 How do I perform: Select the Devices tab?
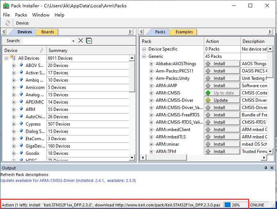coord(25,32)
